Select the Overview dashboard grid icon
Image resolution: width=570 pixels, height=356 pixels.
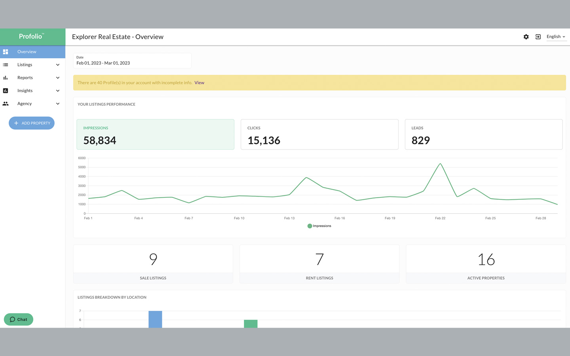click(6, 51)
